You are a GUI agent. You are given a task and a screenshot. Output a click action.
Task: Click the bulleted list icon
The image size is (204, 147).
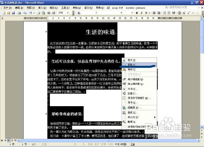(x=169, y=13)
